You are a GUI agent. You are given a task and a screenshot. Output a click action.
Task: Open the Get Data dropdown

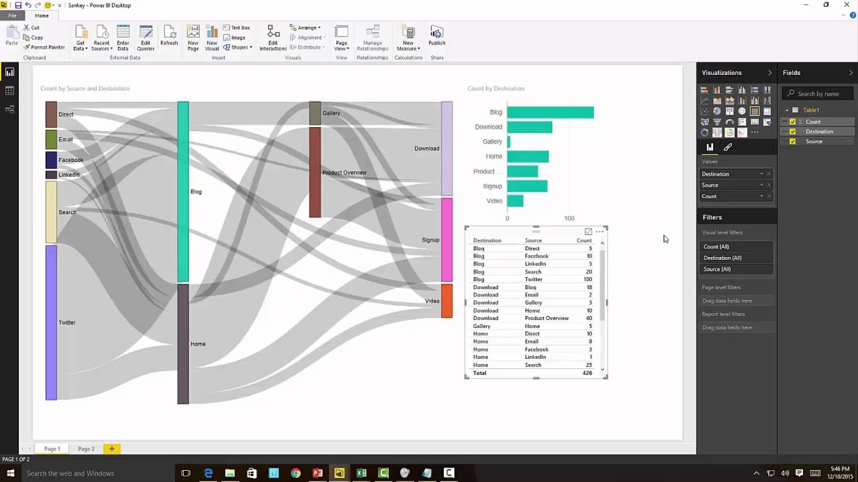[x=80, y=37]
